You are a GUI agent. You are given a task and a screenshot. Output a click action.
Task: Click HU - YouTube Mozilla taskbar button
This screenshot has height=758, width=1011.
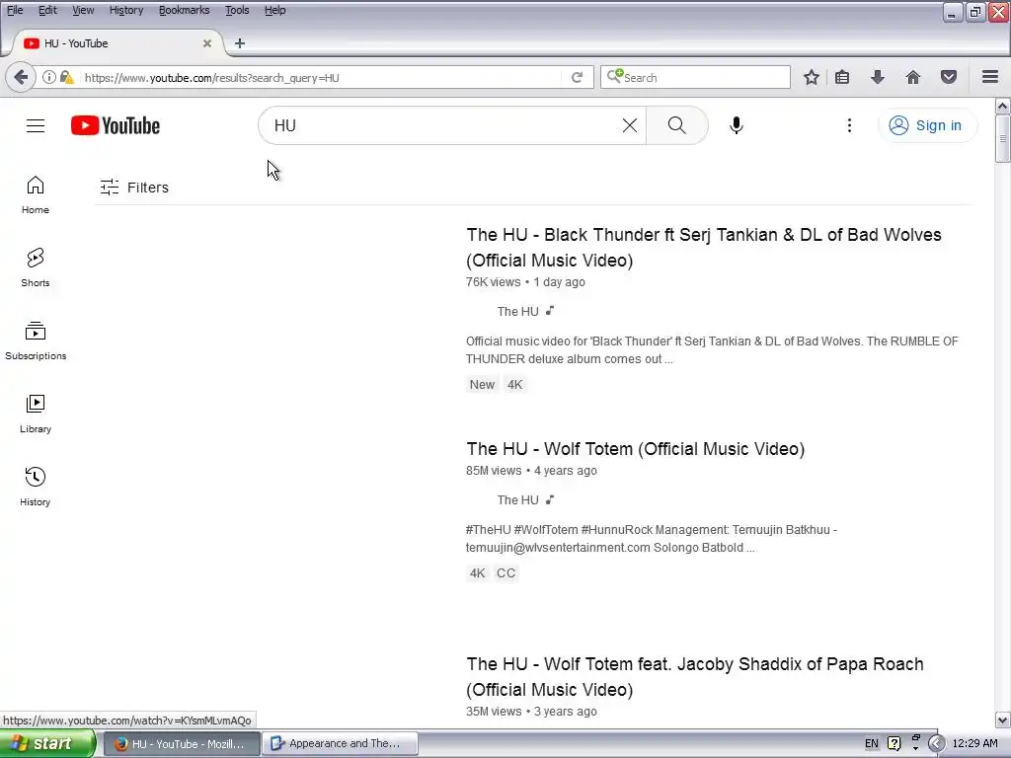183,744
